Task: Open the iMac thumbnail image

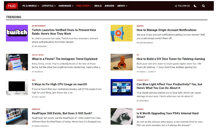Action: [17, 87]
